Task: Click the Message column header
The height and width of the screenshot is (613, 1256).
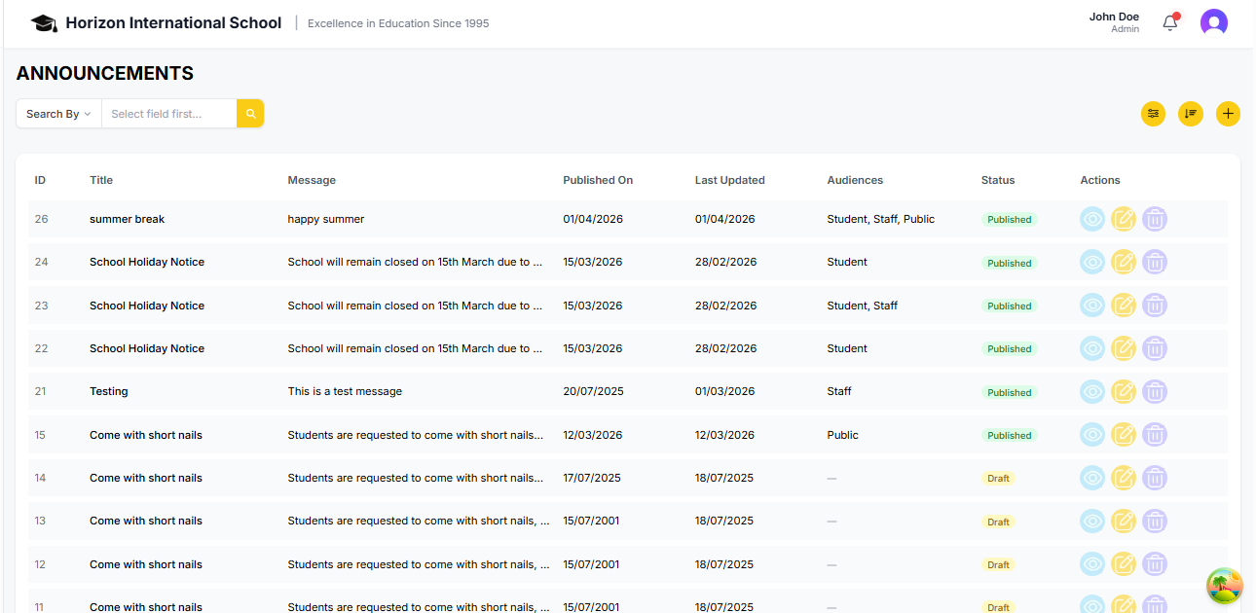Action: tap(312, 180)
